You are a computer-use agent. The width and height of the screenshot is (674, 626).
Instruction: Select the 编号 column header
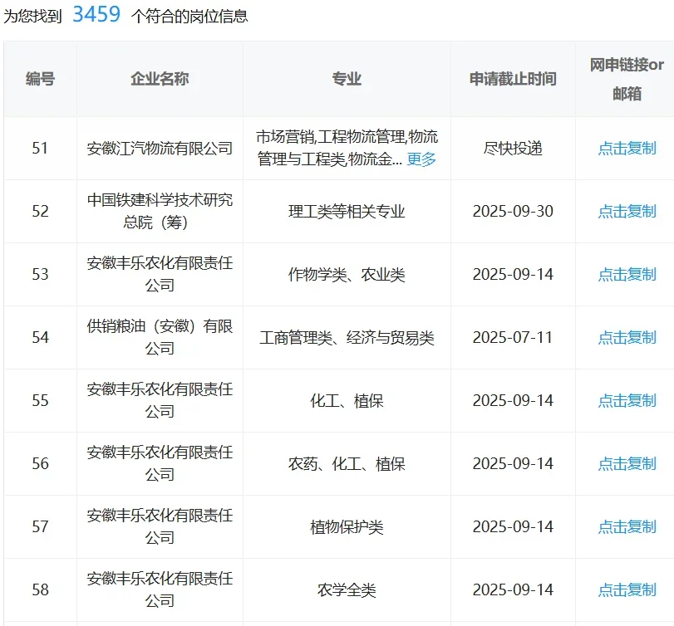tap(40, 79)
